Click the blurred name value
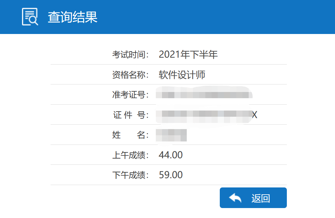The width and height of the screenshot is (335, 218). [171, 135]
